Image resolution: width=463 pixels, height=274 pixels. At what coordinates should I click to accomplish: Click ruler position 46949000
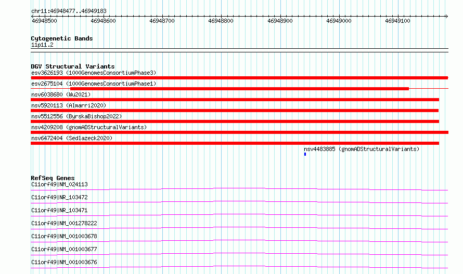(x=339, y=21)
